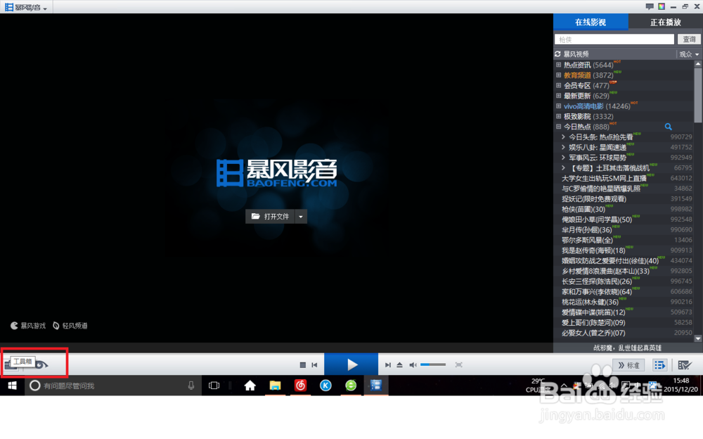
Task: Mute audio via the speaker icon
Action: [413, 365]
